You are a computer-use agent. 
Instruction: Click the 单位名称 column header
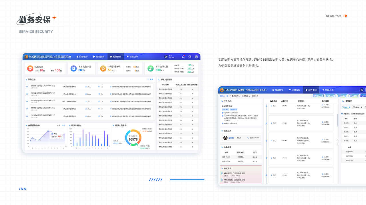click(x=165, y=85)
